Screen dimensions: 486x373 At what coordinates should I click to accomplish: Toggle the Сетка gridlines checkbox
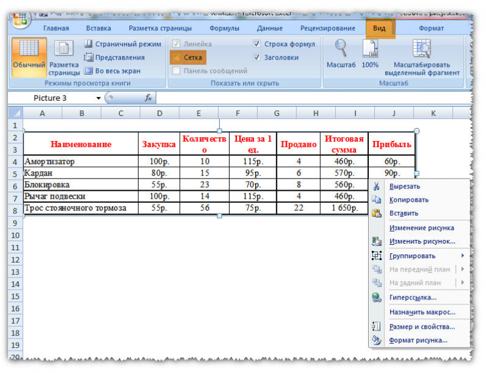[x=176, y=57]
